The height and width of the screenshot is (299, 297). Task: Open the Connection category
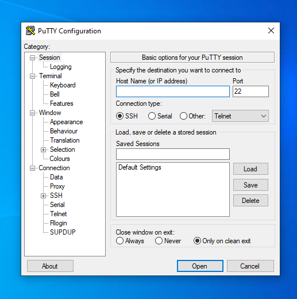[54, 168]
